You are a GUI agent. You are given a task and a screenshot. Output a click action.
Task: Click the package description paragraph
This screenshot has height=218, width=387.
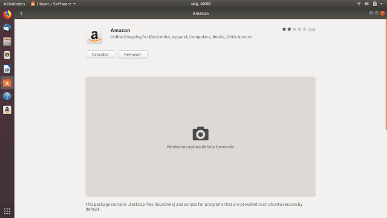[x=194, y=206]
